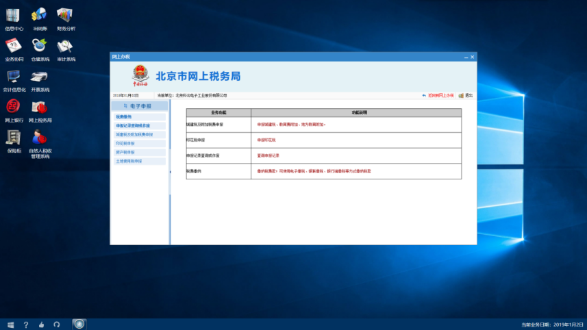Click the blue return arrow icon
Image resolution: width=587 pixels, height=330 pixels.
click(424, 95)
